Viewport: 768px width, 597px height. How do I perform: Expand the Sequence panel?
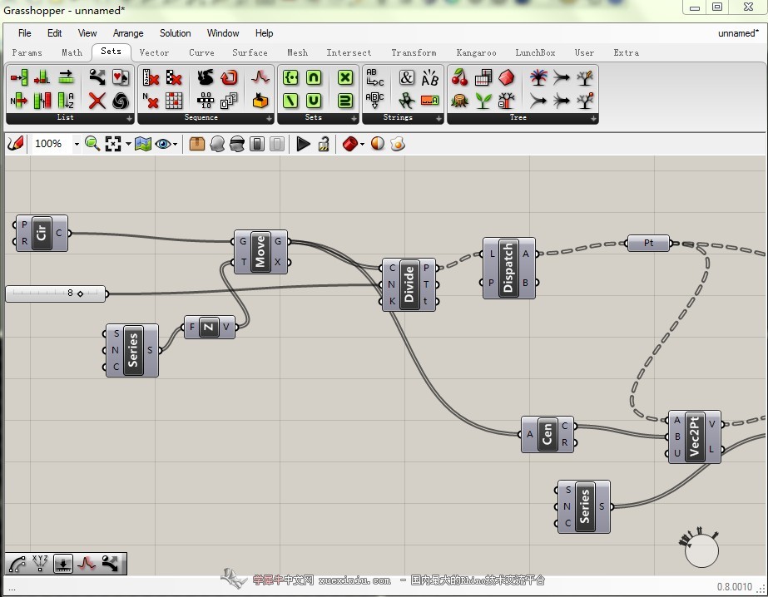click(x=270, y=118)
